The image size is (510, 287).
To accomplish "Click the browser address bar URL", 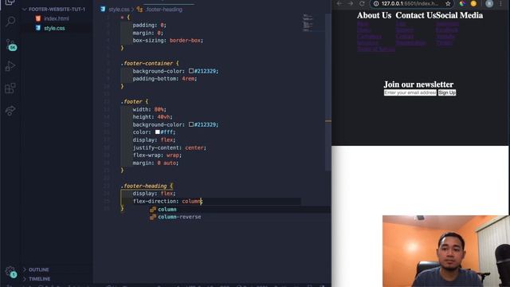I will (x=410, y=3).
